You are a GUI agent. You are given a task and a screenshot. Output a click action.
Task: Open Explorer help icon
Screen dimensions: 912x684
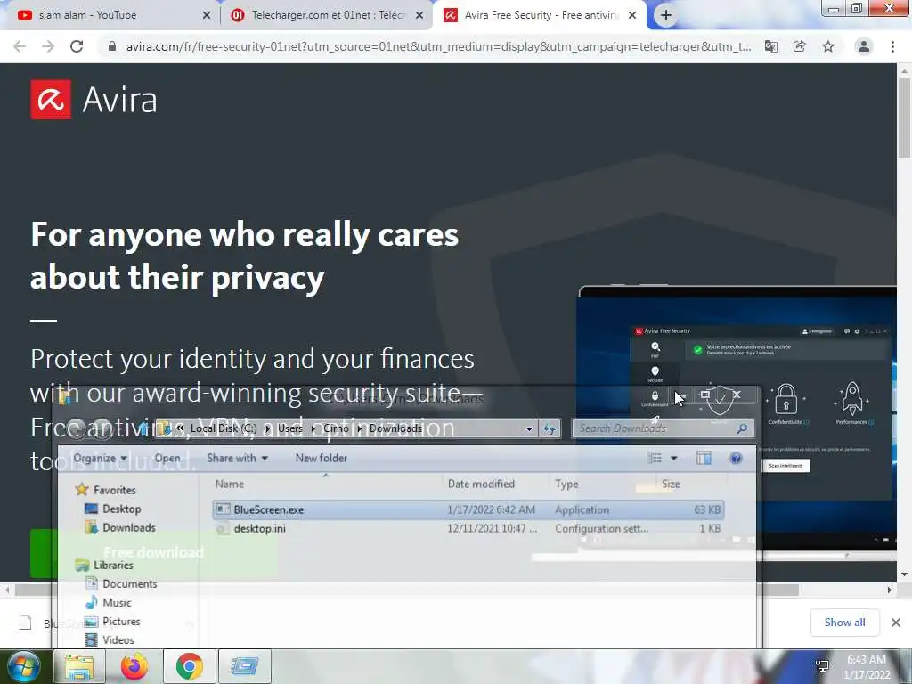click(x=736, y=459)
